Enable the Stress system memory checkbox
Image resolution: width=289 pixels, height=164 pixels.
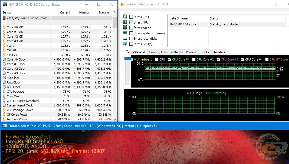pyautogui.click(x=131, y=33)
